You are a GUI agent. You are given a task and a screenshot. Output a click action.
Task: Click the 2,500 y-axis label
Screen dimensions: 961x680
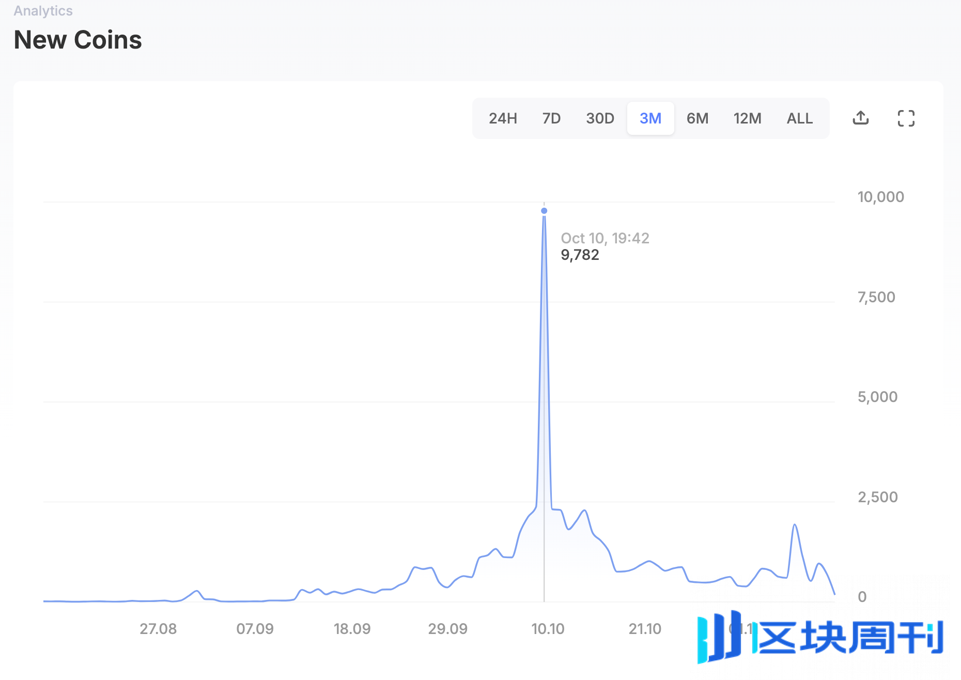877,497
